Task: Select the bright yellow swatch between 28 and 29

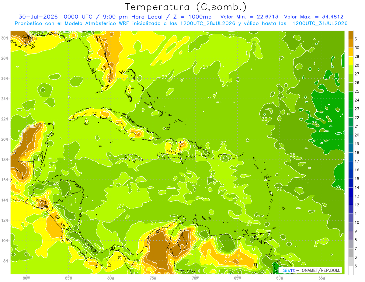Action: coord(351,61)
